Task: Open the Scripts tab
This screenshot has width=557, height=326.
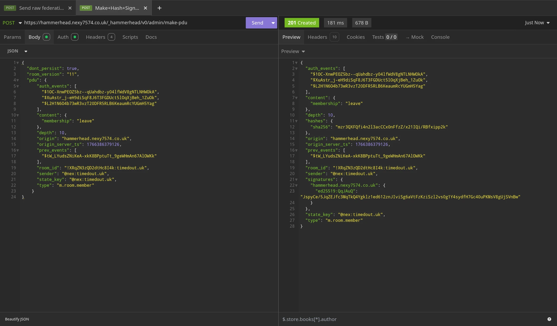Action: 130,37
